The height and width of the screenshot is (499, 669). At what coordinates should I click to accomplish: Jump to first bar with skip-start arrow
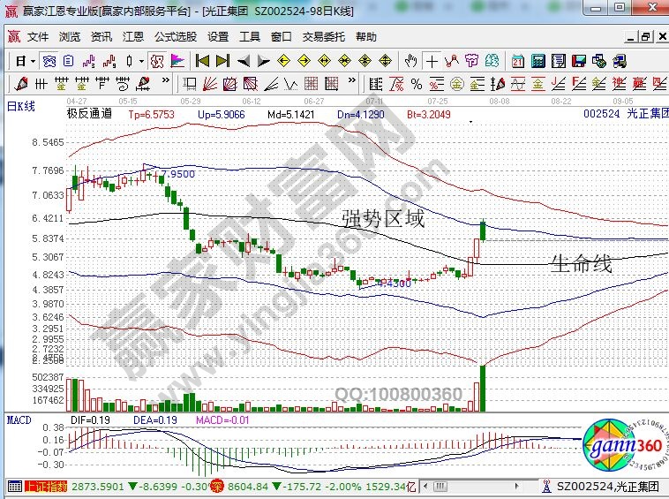pos(203,62)
